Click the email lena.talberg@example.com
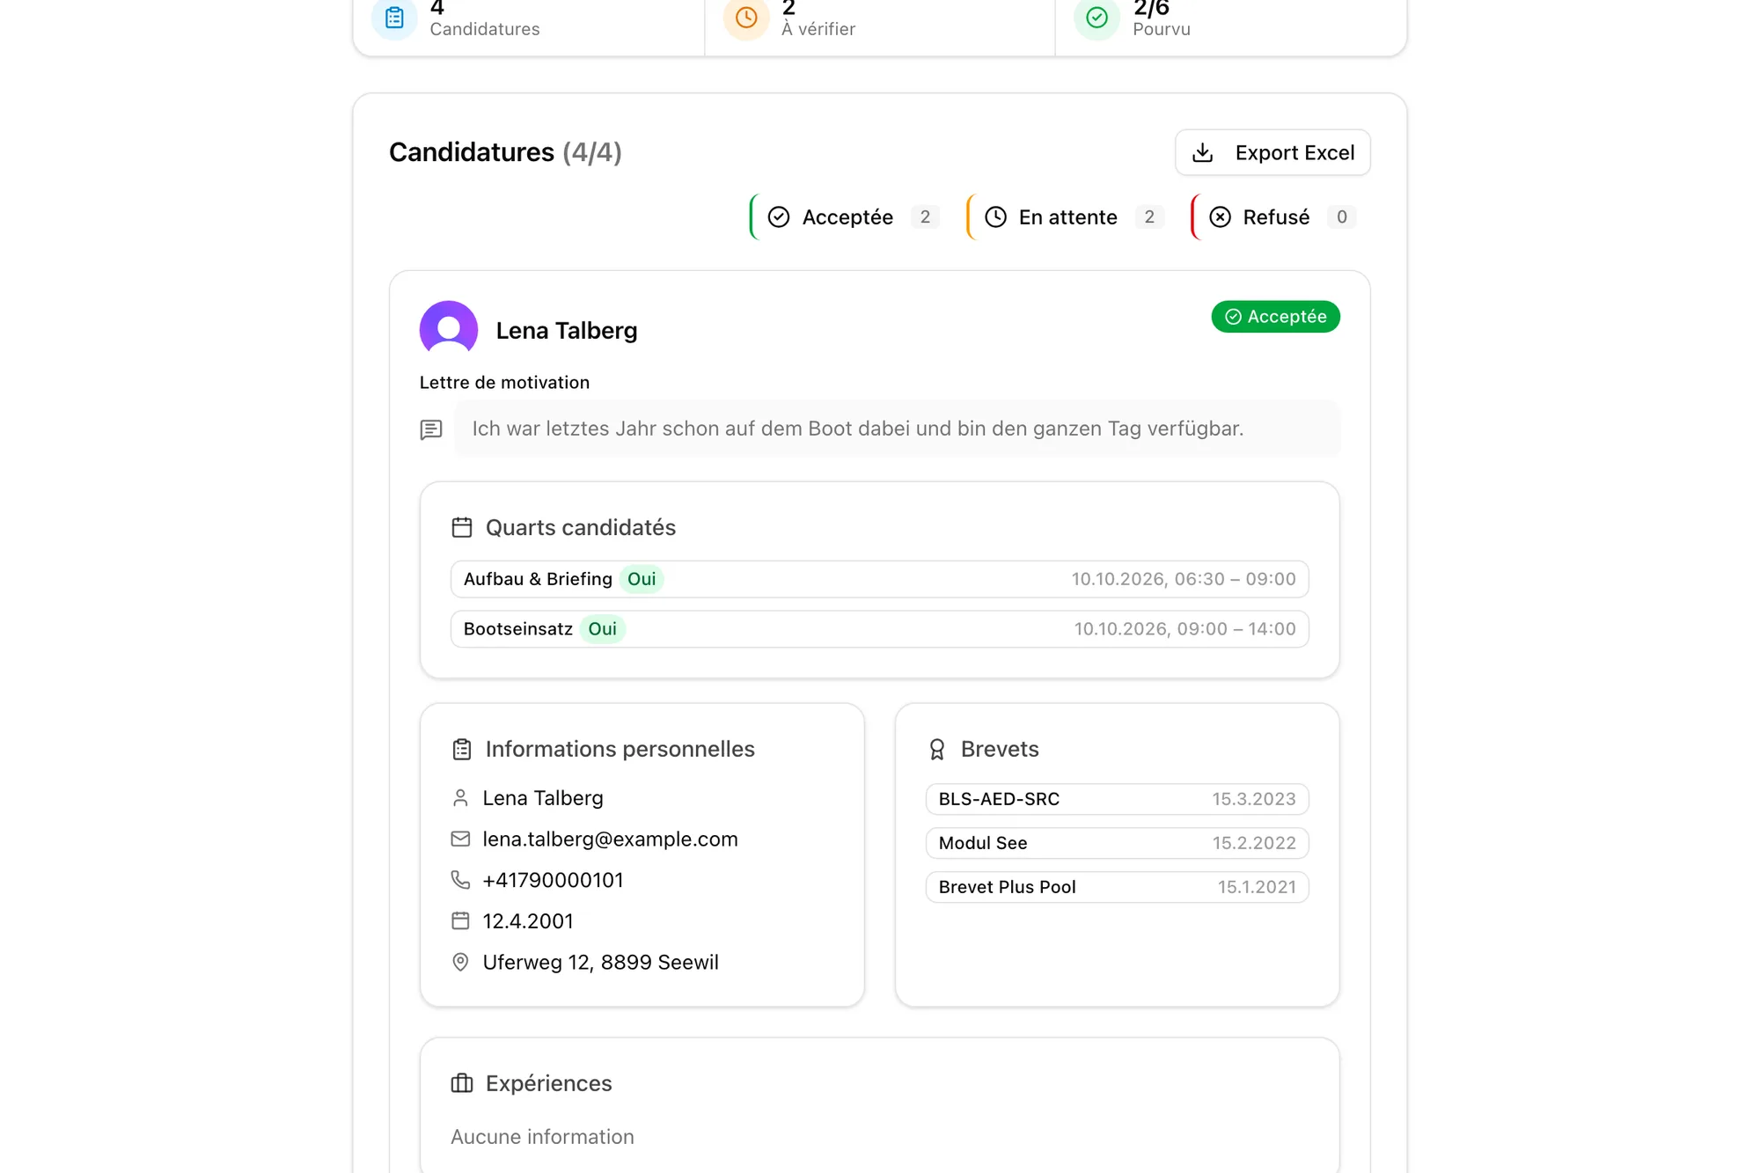Screen dimensions: 1760x1173 610,839
